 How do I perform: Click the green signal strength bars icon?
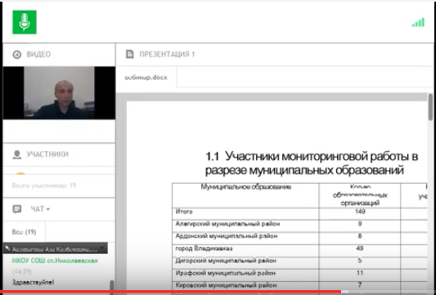[418, 23]
